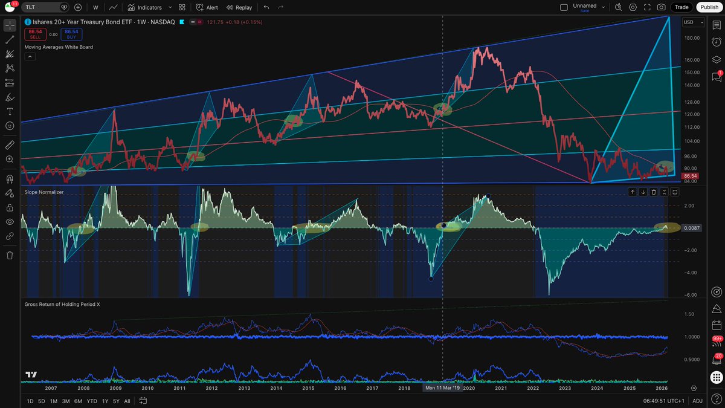
Task: Toggle stay in drawing mode
Action: click(x=10, y=193)
